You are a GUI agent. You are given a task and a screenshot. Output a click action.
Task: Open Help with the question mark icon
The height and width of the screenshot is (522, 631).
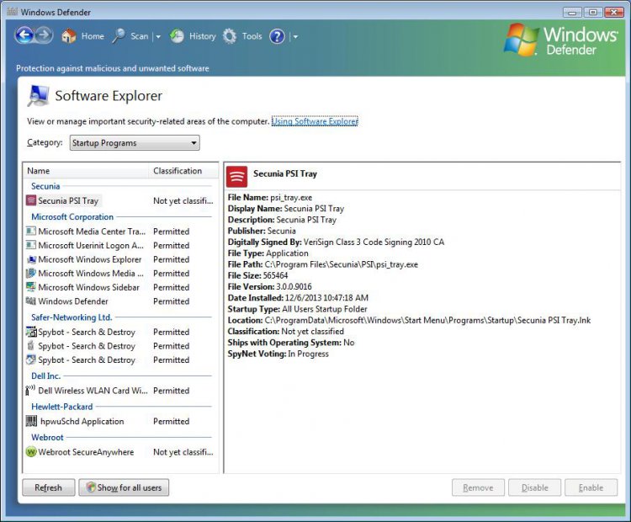[x=277, y=36]
